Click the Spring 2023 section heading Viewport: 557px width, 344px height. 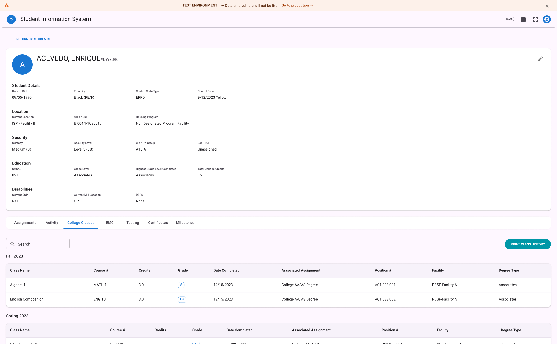pyautogui.click(x=17, y=316)
